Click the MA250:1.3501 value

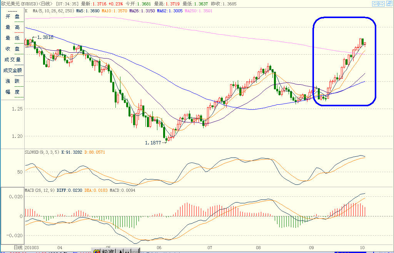(x=199, y=11)
